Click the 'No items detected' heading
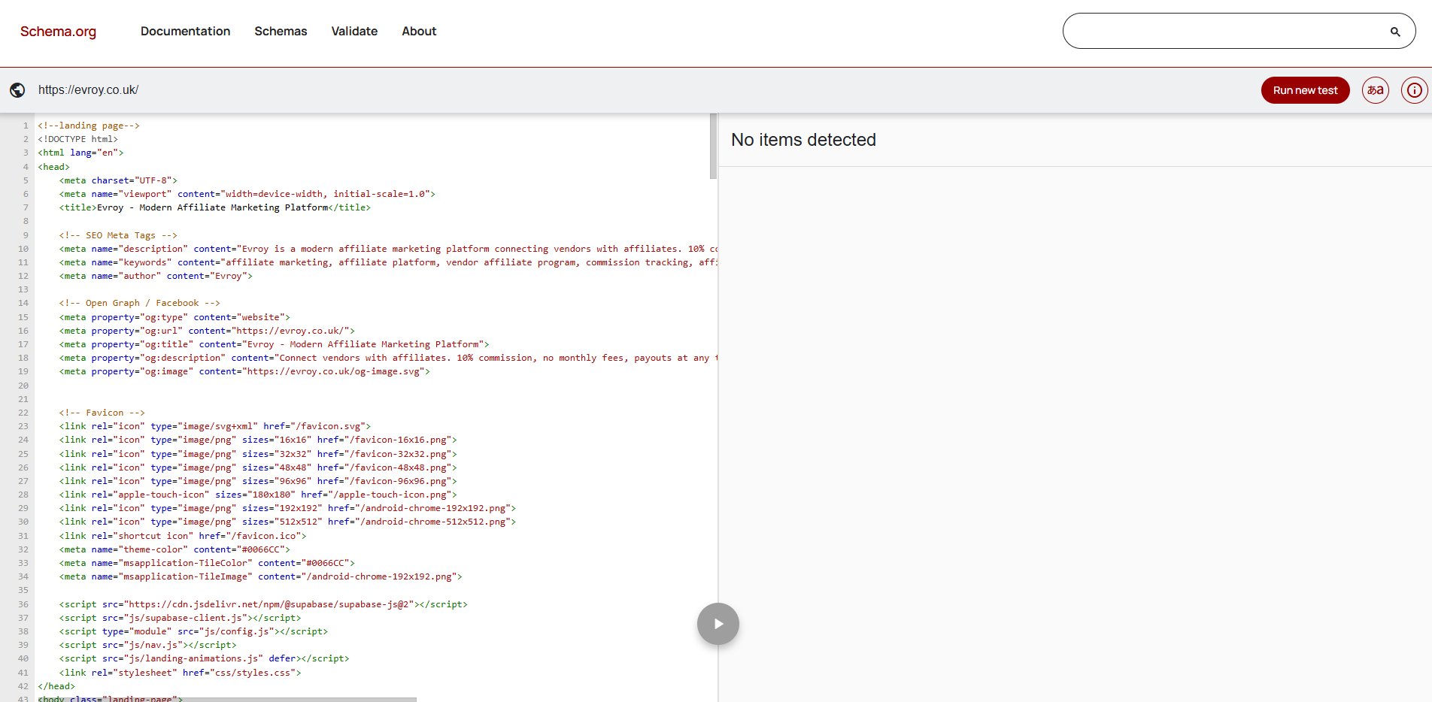This screenshot has height=702, width=1432. 803,140
